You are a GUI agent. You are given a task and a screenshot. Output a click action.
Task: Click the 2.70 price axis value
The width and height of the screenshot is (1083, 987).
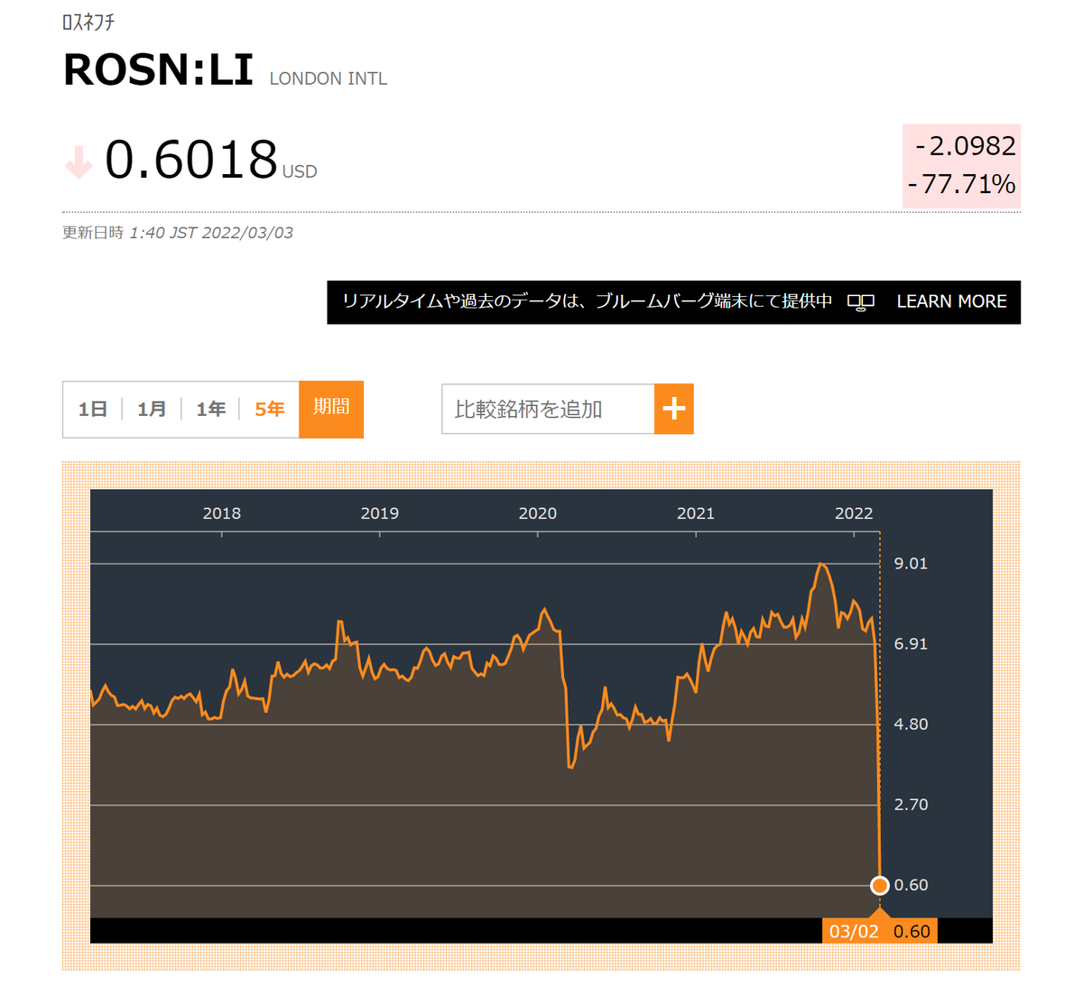pos(911,805)
